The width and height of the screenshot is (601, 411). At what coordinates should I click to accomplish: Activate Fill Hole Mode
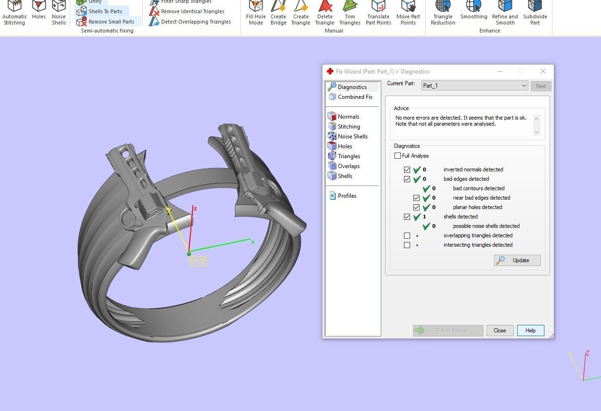255,13
